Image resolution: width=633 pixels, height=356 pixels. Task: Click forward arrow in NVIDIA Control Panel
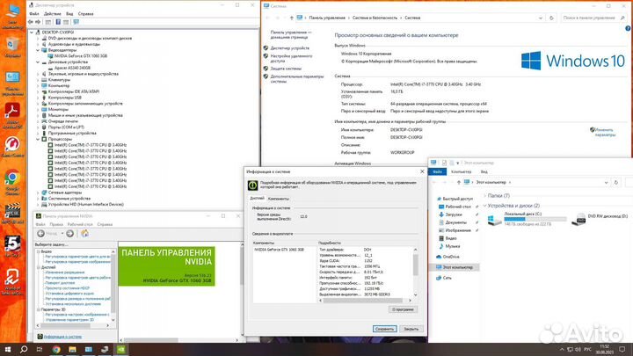(x=69, y=234)
